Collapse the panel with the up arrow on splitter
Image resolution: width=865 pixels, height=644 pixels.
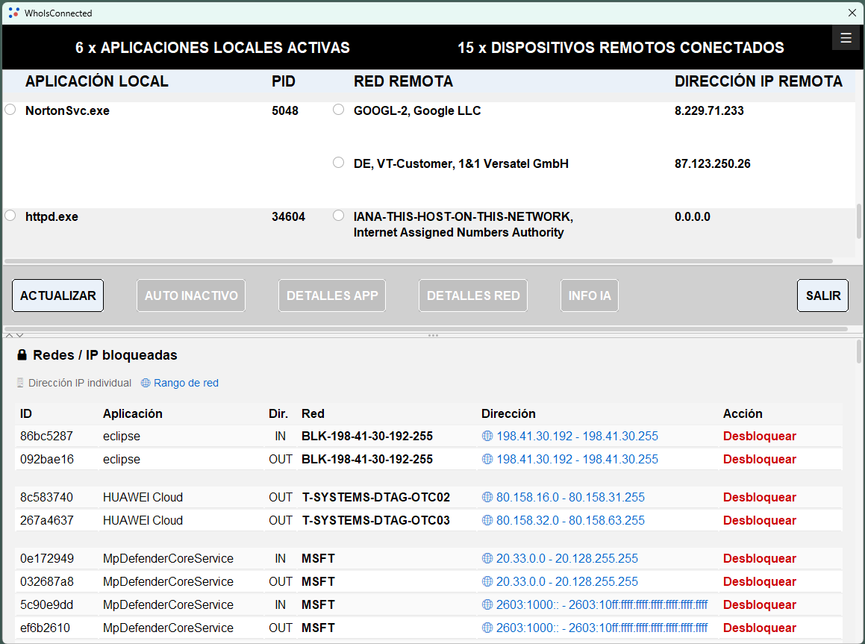pos(10,335)
